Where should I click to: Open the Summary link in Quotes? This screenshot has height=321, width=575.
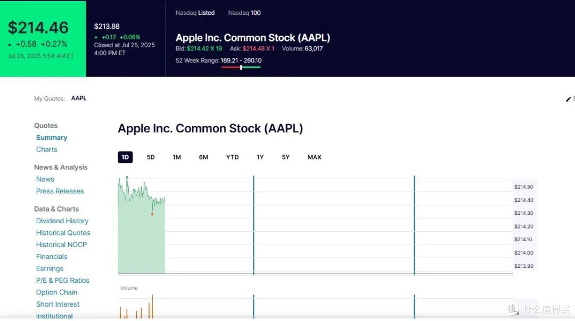click(52, 138)
